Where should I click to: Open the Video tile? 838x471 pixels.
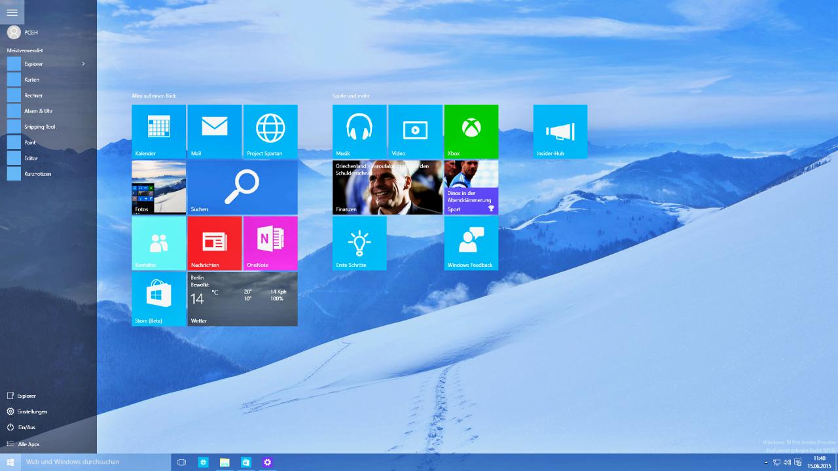(x=415, y=131)
